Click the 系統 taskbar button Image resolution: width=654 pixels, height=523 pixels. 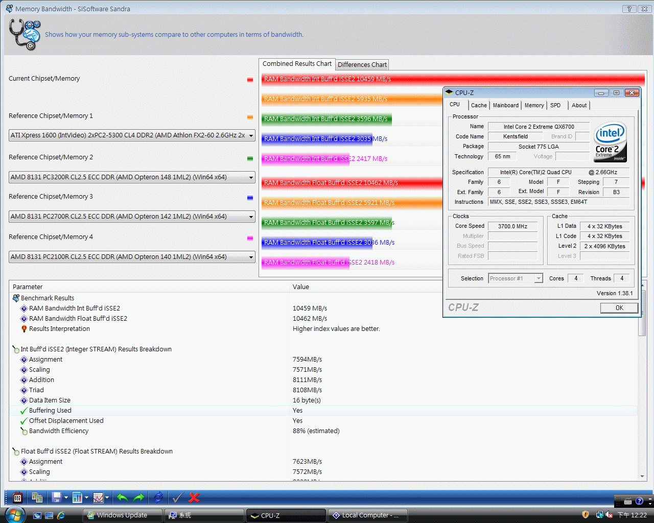[204, 515]
